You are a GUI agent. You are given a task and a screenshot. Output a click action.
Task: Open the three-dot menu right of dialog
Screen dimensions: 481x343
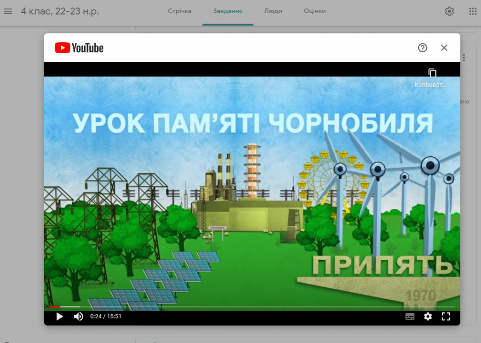464,58
